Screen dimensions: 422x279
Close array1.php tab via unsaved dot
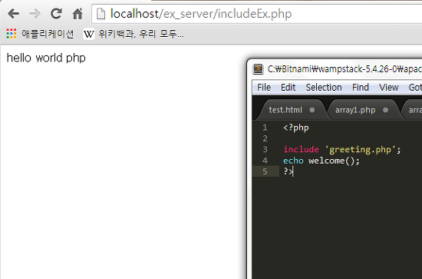(385, 110)
